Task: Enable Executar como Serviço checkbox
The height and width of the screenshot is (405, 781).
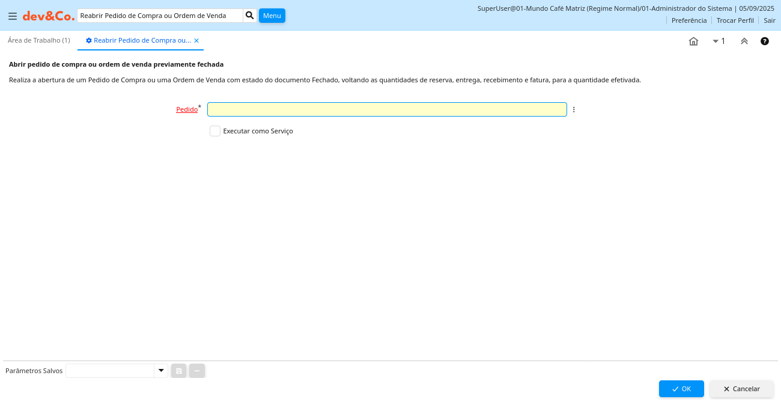Action: [215, 131]
